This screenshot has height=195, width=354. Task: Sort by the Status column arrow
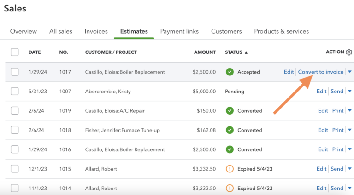246,52
